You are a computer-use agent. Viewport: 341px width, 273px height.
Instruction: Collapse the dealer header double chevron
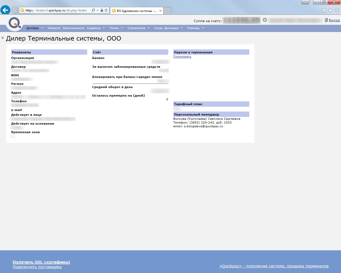click(x=3, y=38)
